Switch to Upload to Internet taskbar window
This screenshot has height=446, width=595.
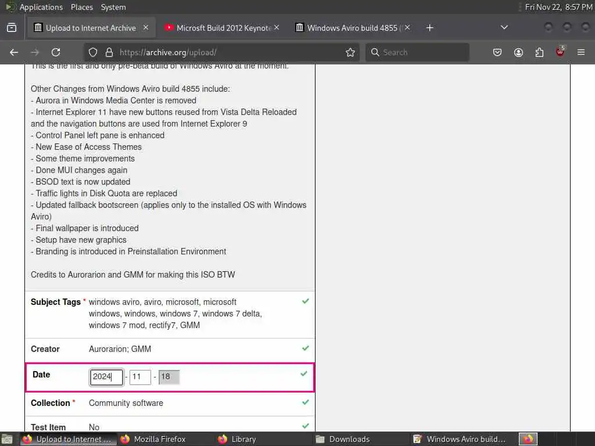point(69,439)
